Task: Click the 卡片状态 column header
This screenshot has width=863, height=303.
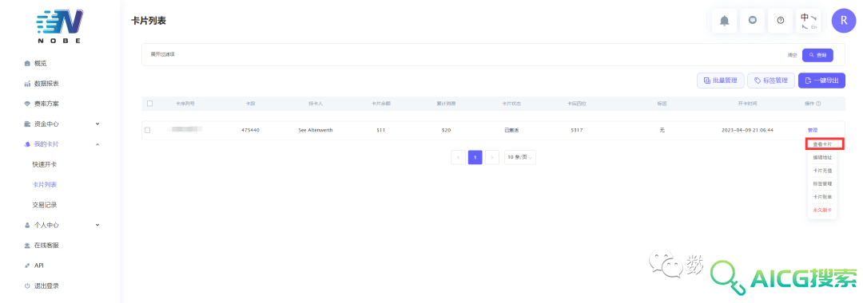Action: (x=512, y=103)
